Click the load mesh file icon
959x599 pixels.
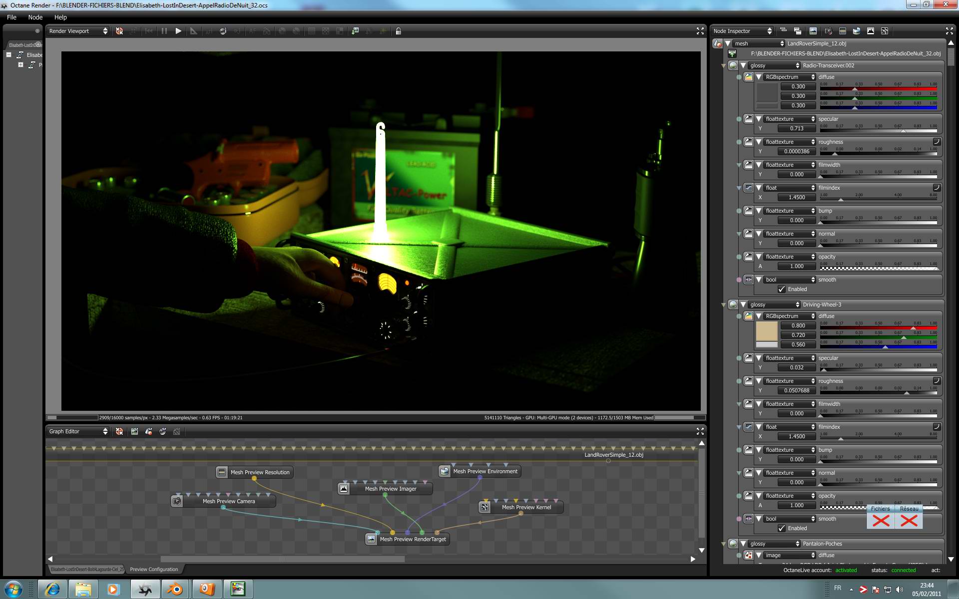732,53
